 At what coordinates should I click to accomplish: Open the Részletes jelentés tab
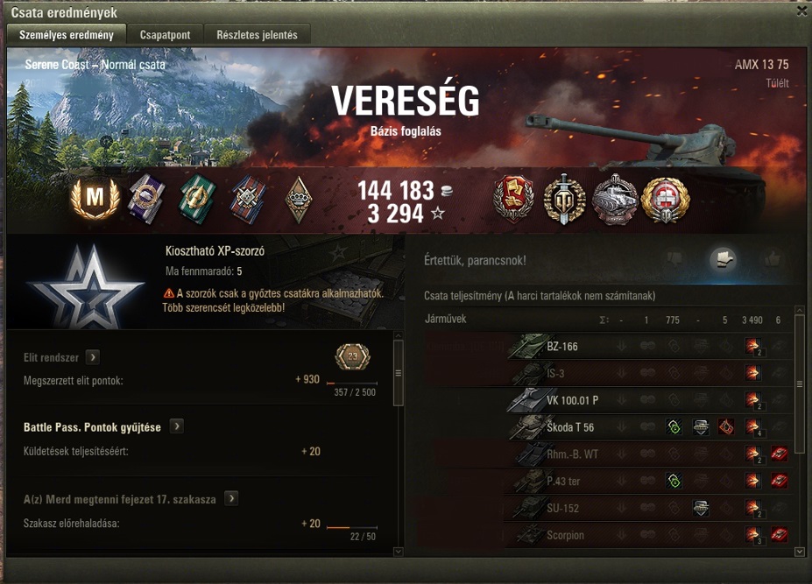tap(257, 35)
